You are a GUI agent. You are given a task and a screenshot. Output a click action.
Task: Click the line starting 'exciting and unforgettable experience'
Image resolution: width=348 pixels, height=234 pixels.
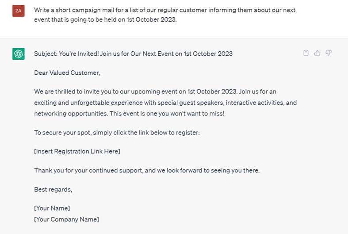coord(165,103)
